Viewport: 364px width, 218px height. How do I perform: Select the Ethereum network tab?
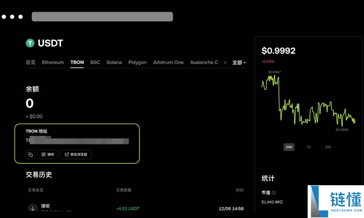[x=53, y=62]
